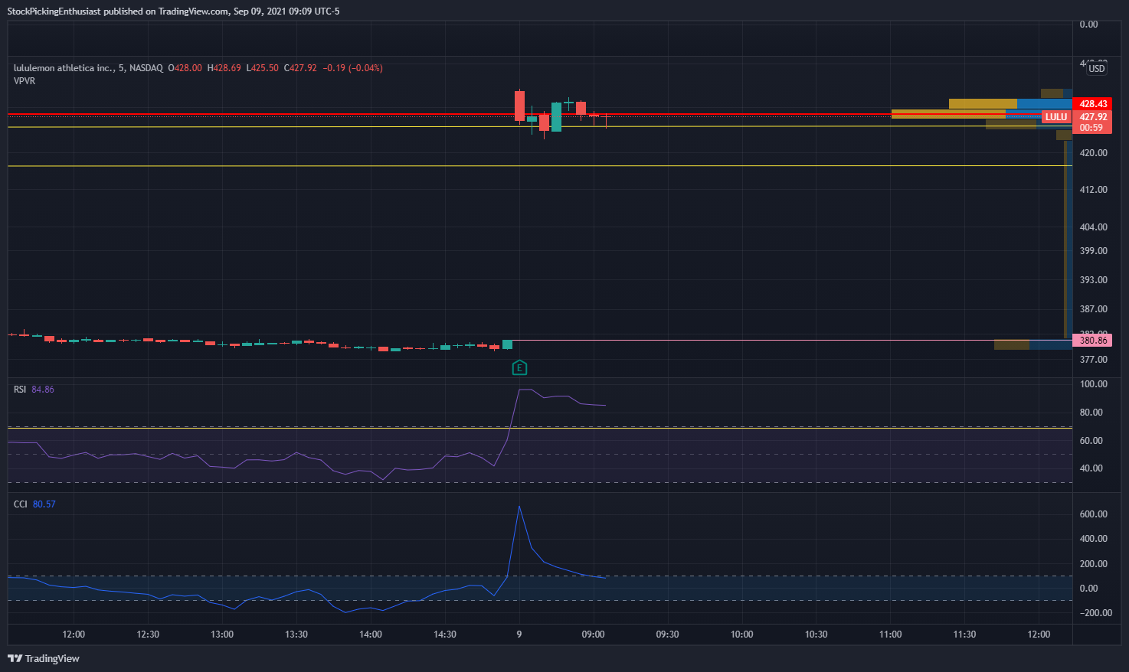
Task: Click the CCI line peak near 600
Action: (519, 507)
